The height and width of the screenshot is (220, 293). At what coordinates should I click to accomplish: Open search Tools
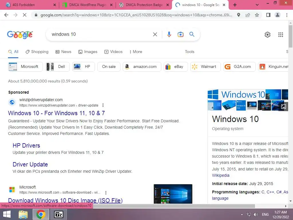tap(189, 52)
